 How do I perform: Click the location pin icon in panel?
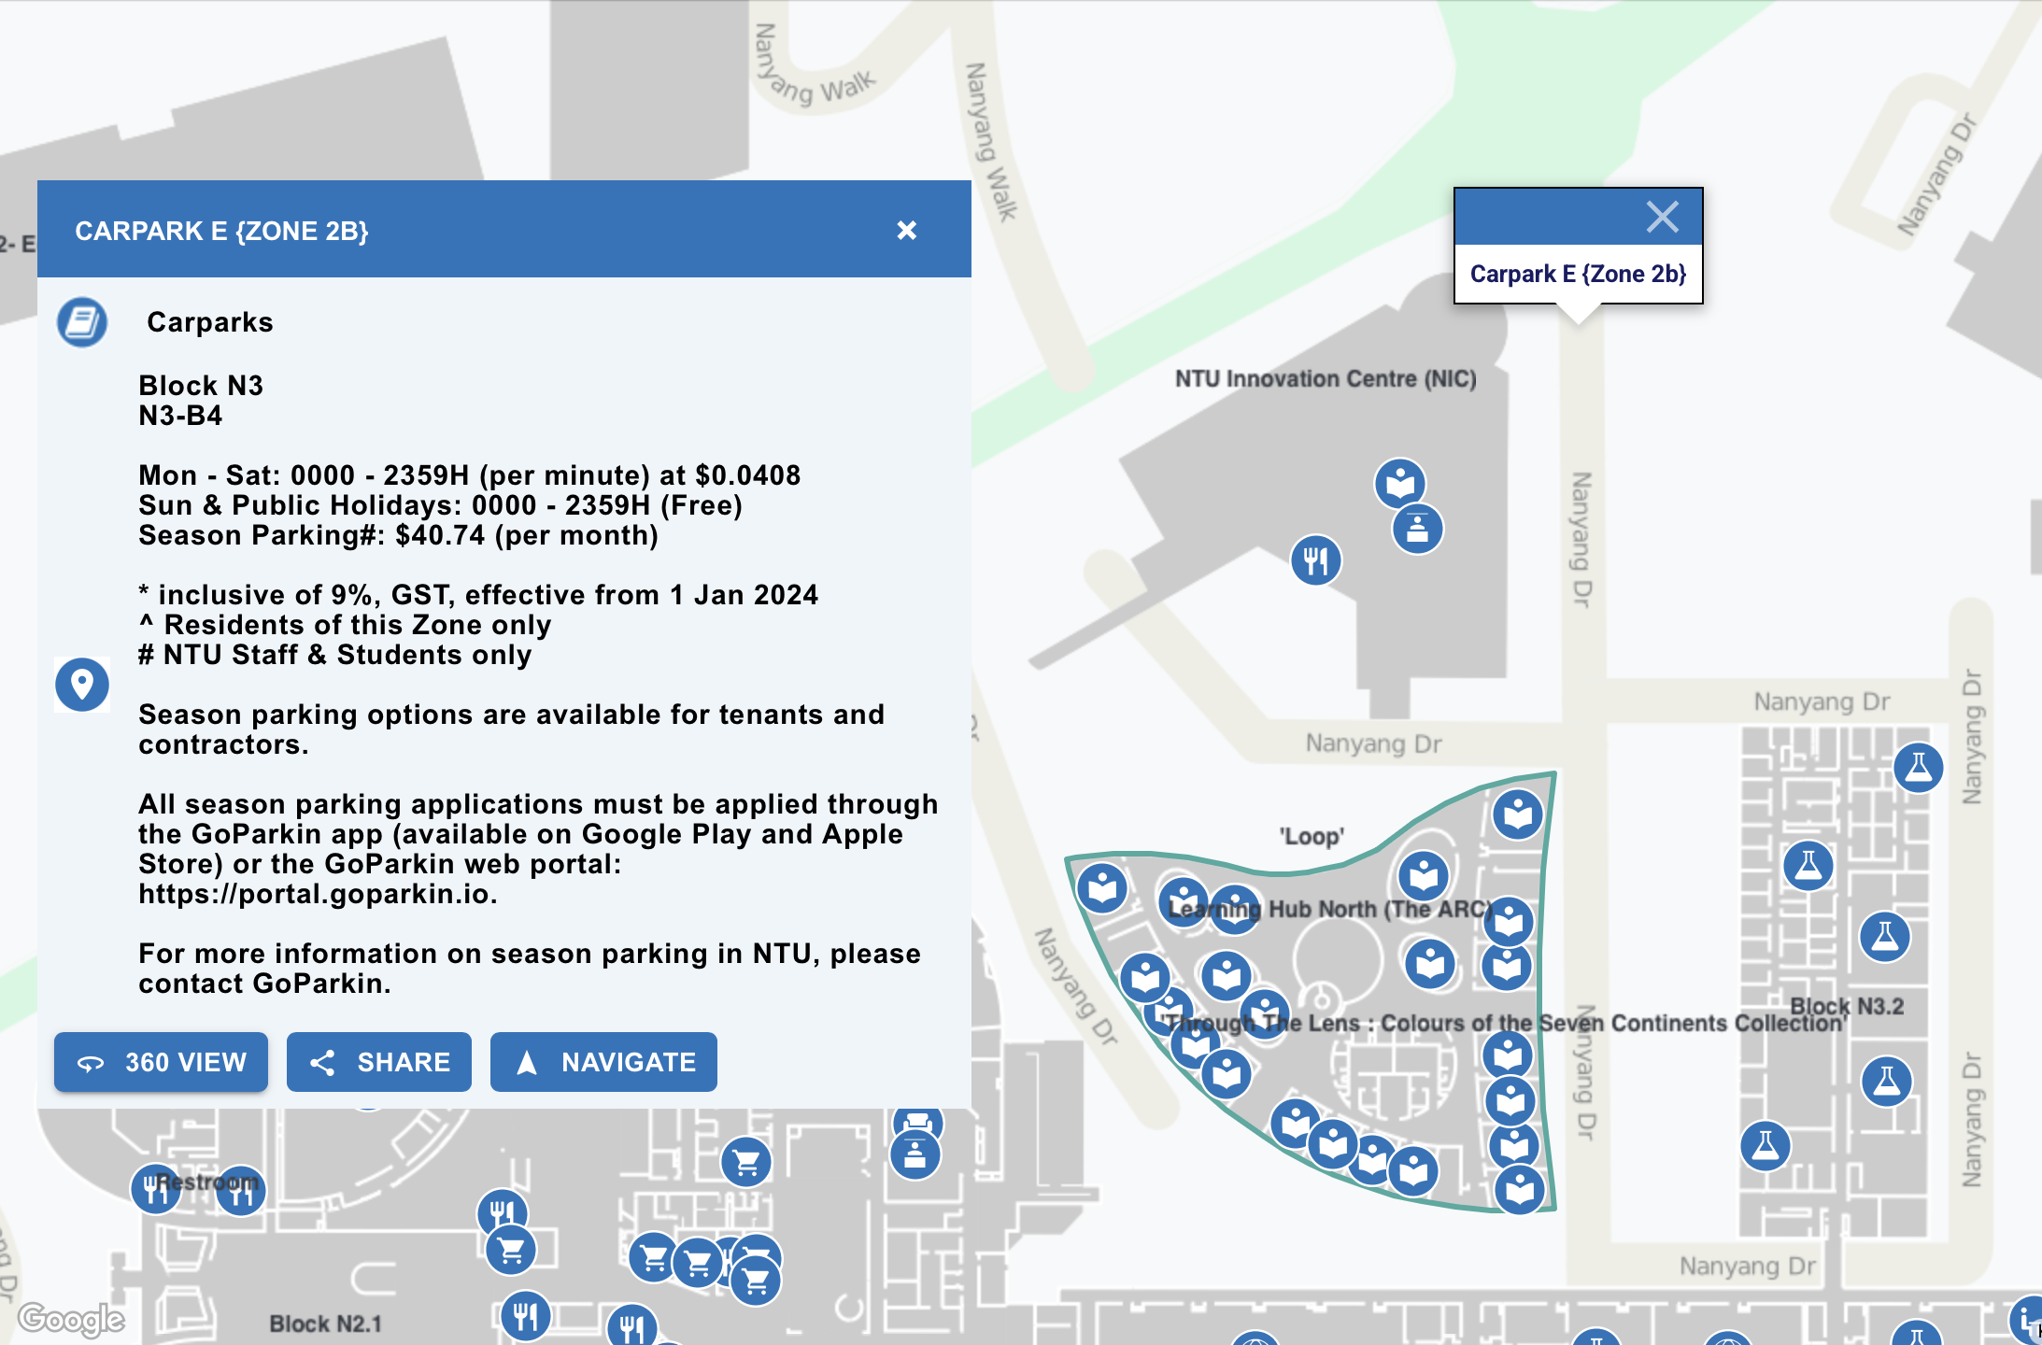(x=82, y=684)
